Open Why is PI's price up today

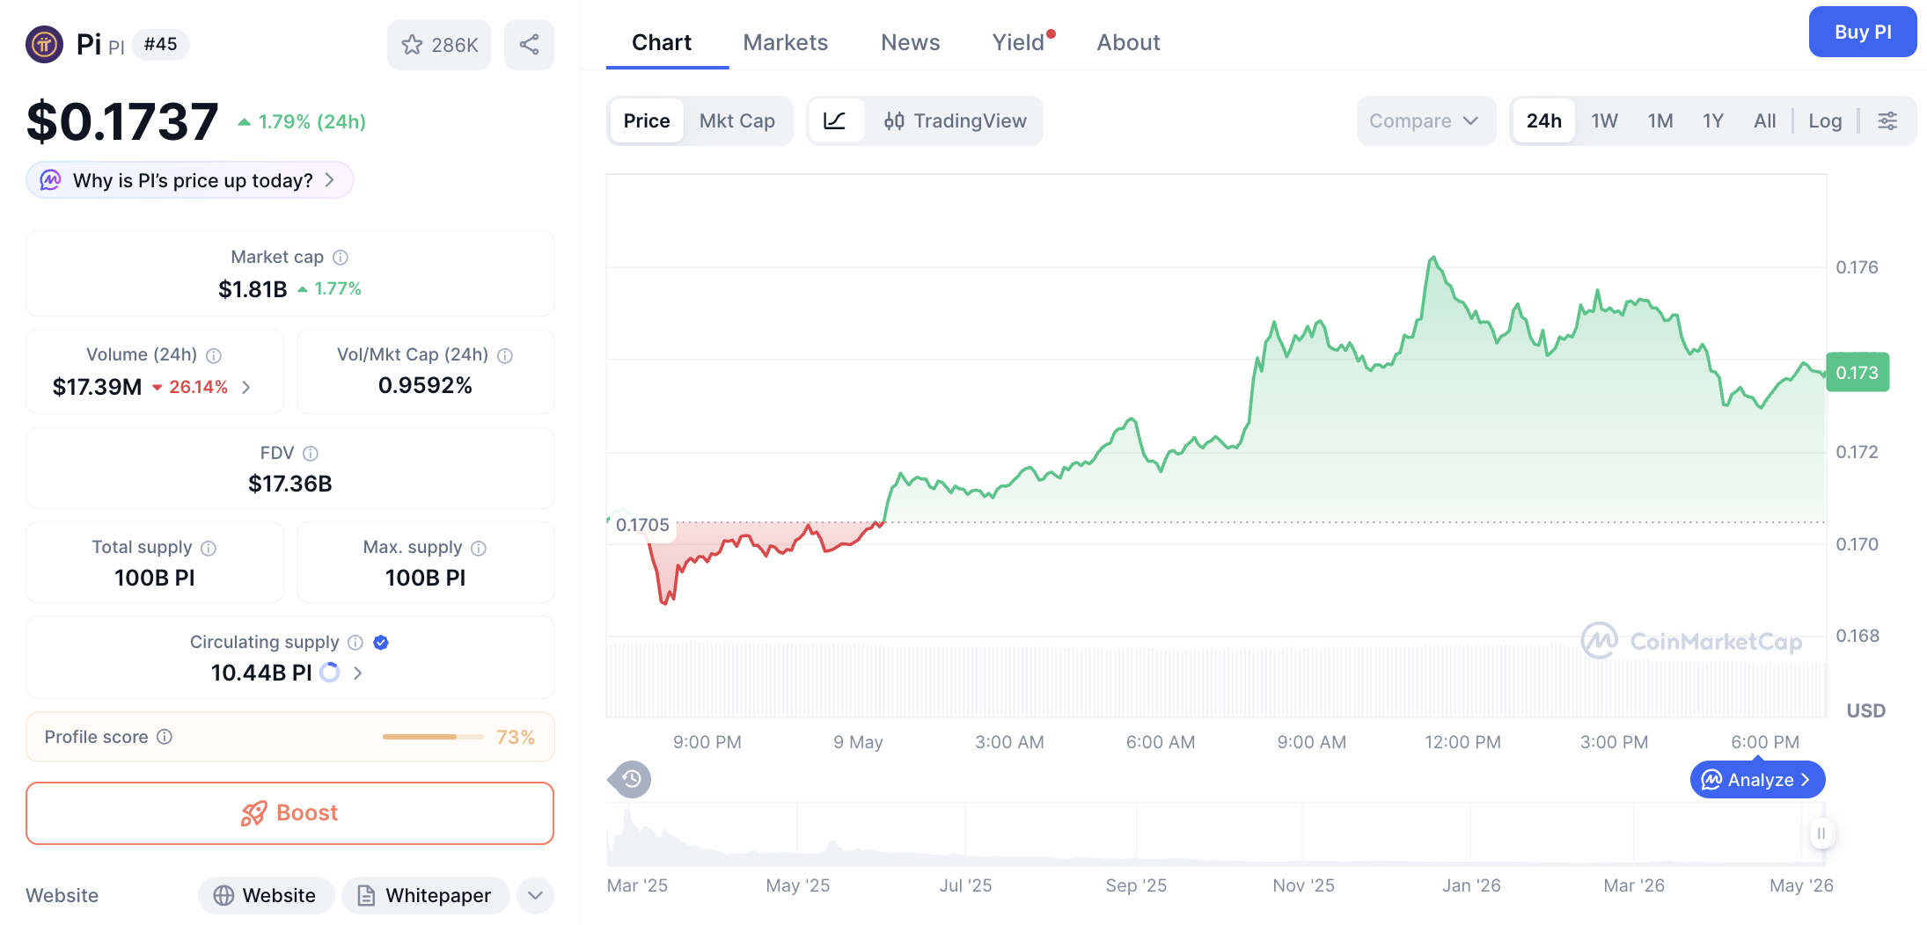click(190, 180)
